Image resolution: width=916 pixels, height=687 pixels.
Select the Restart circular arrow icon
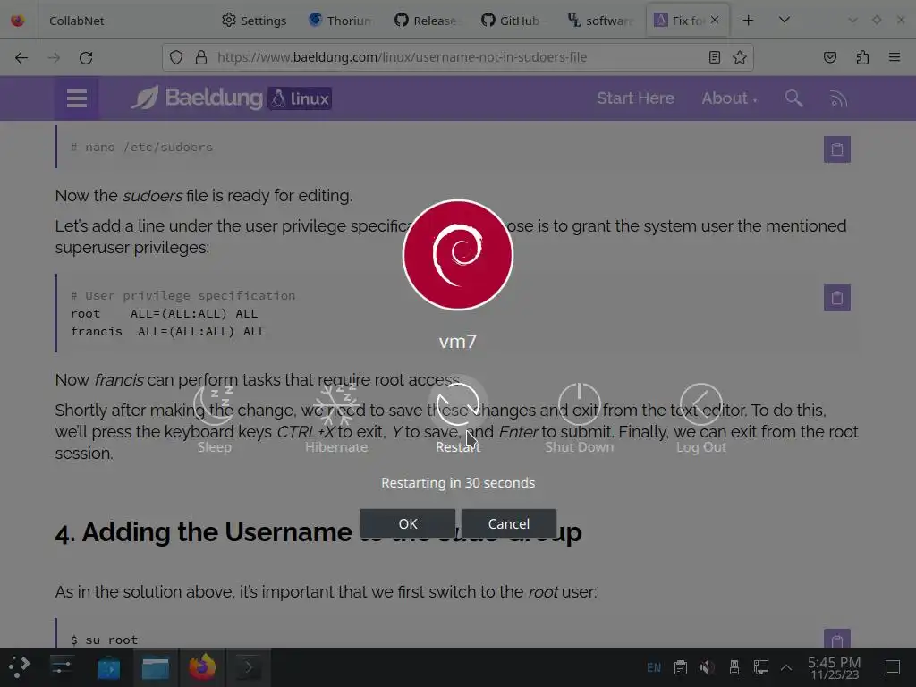click(458, 404)
